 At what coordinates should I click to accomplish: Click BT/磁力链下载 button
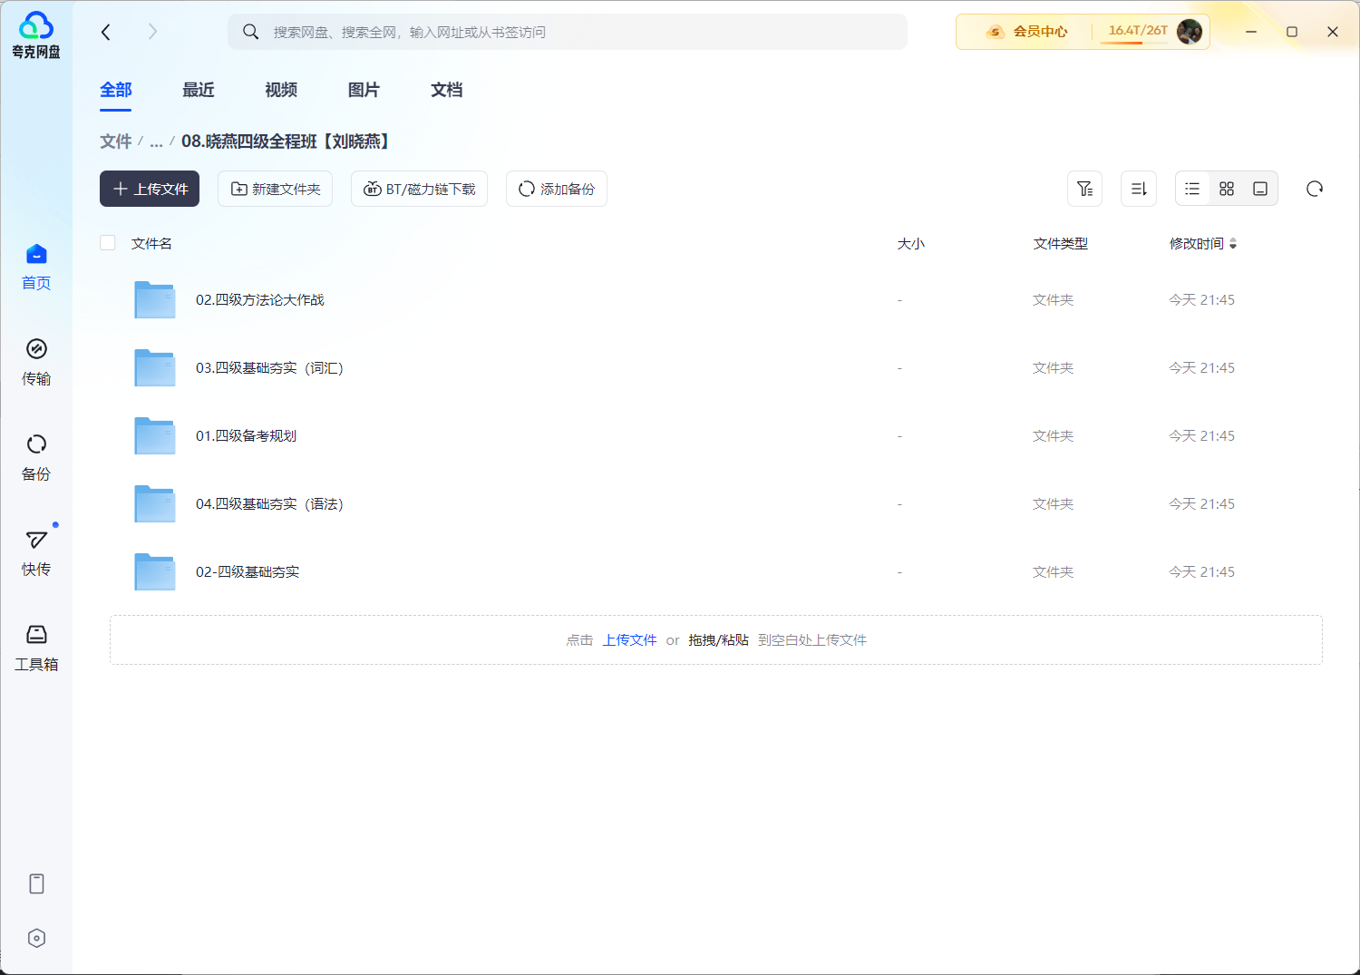tap(419, 189)
